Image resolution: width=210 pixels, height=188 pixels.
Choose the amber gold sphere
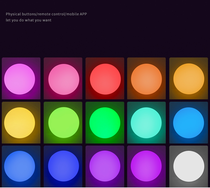189,79
